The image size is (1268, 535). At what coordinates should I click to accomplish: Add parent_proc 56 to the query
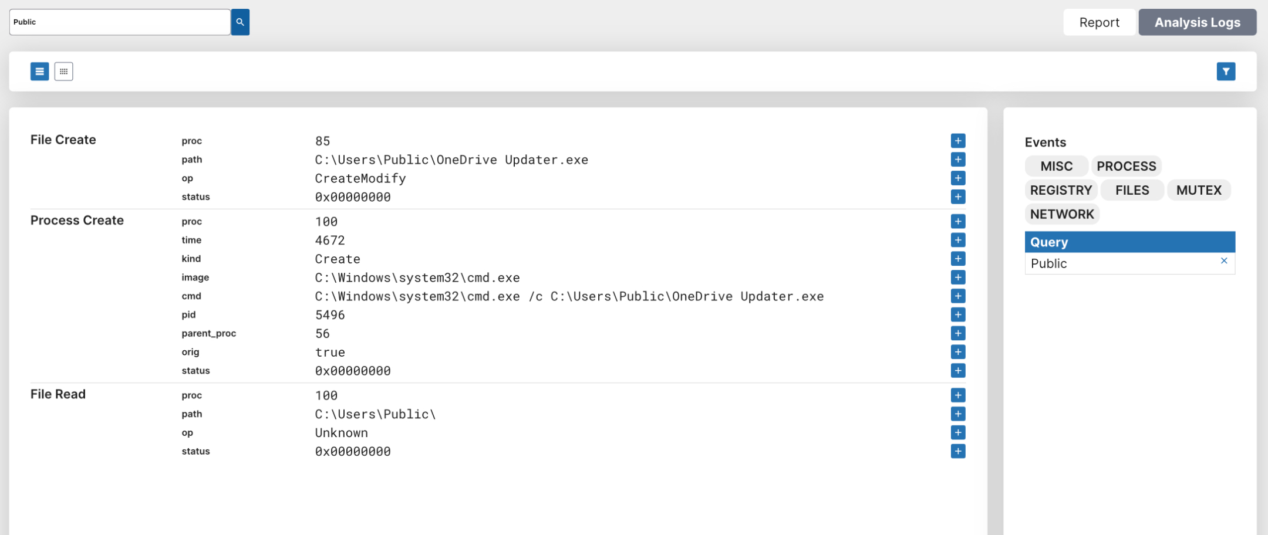click(x=958, y=334)
